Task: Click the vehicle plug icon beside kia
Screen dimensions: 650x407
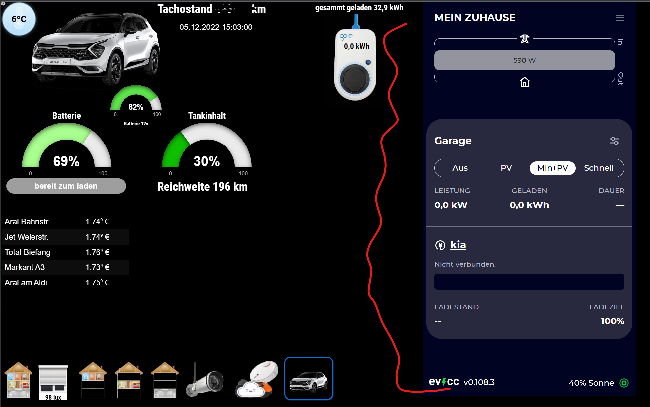Action: click(440, 245)
